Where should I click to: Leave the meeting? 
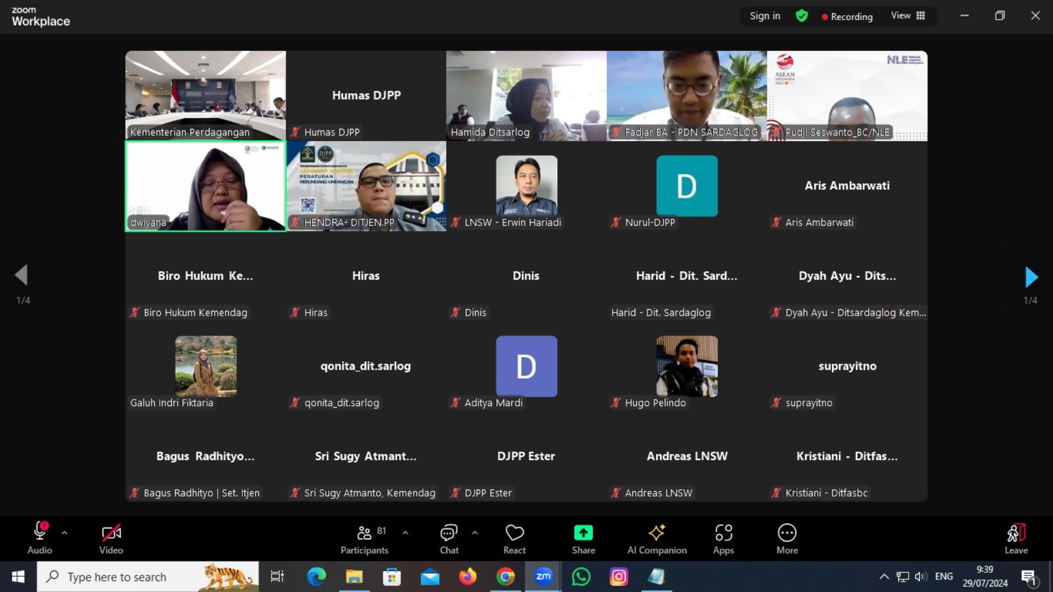(x=1016, y=538)
